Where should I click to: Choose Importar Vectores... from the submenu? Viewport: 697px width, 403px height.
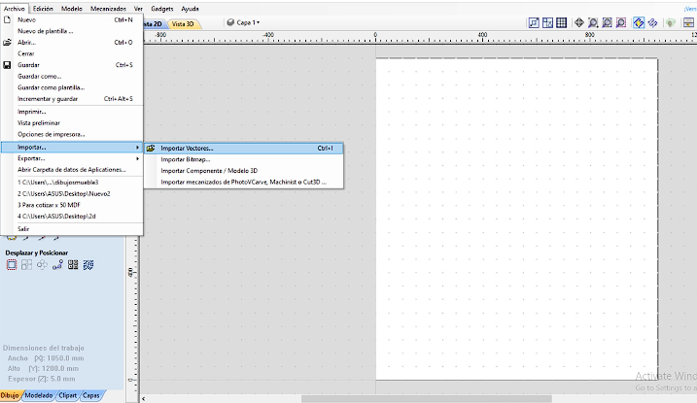coord(244,149)
